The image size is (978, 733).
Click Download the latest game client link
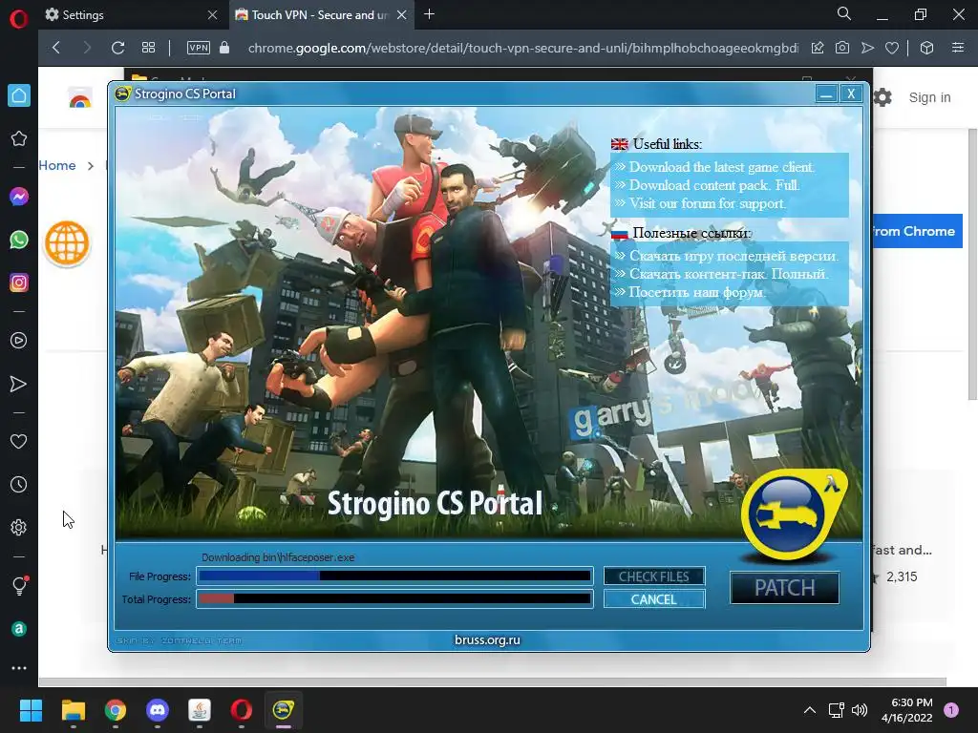(722, 167)
